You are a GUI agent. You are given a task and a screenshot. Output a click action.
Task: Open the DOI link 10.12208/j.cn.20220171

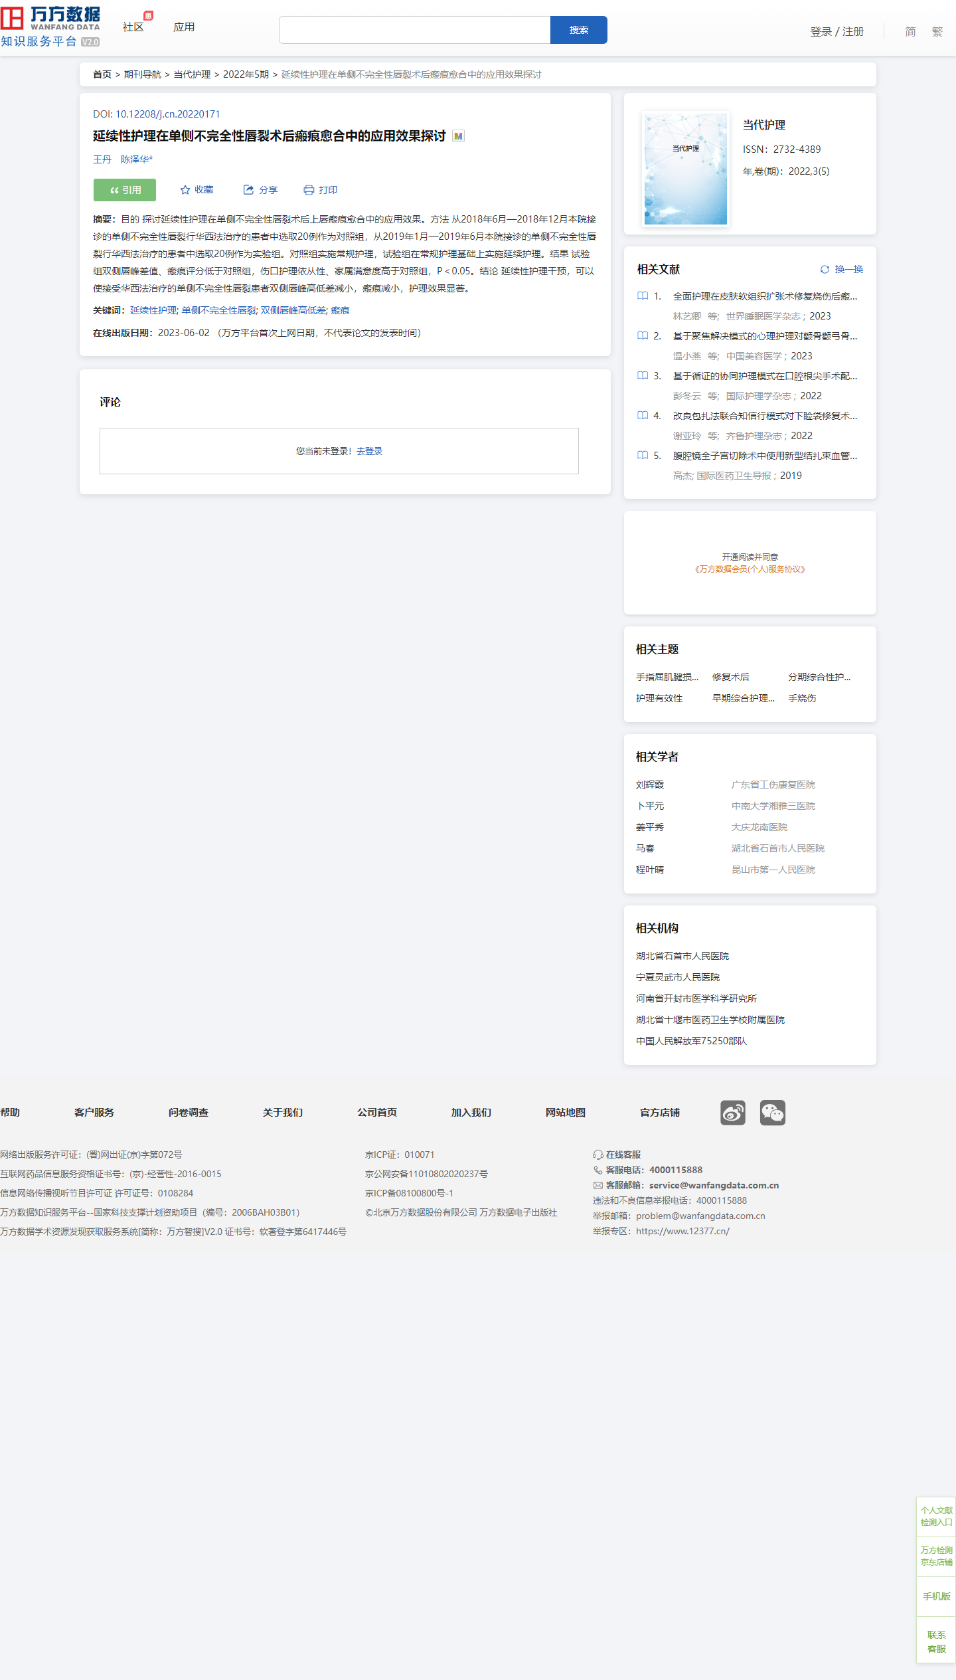coord(167,114)
